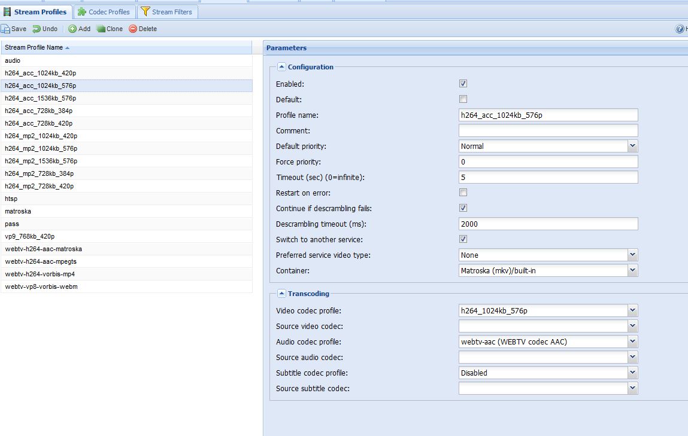The image size is (688, 436).
Task: Select the h264_acc_728kb_420p profile
Action: tap(126, 123)
